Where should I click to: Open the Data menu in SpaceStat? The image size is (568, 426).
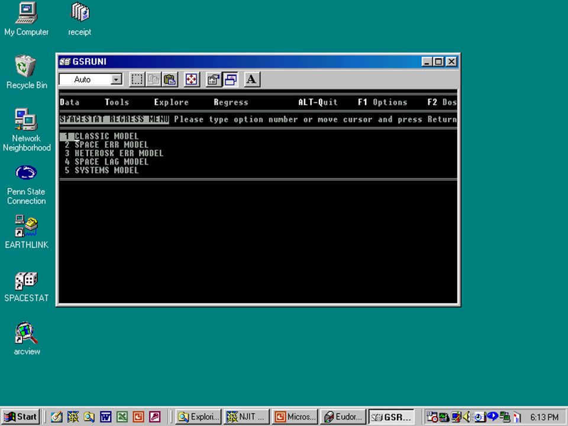coord(70,102)
